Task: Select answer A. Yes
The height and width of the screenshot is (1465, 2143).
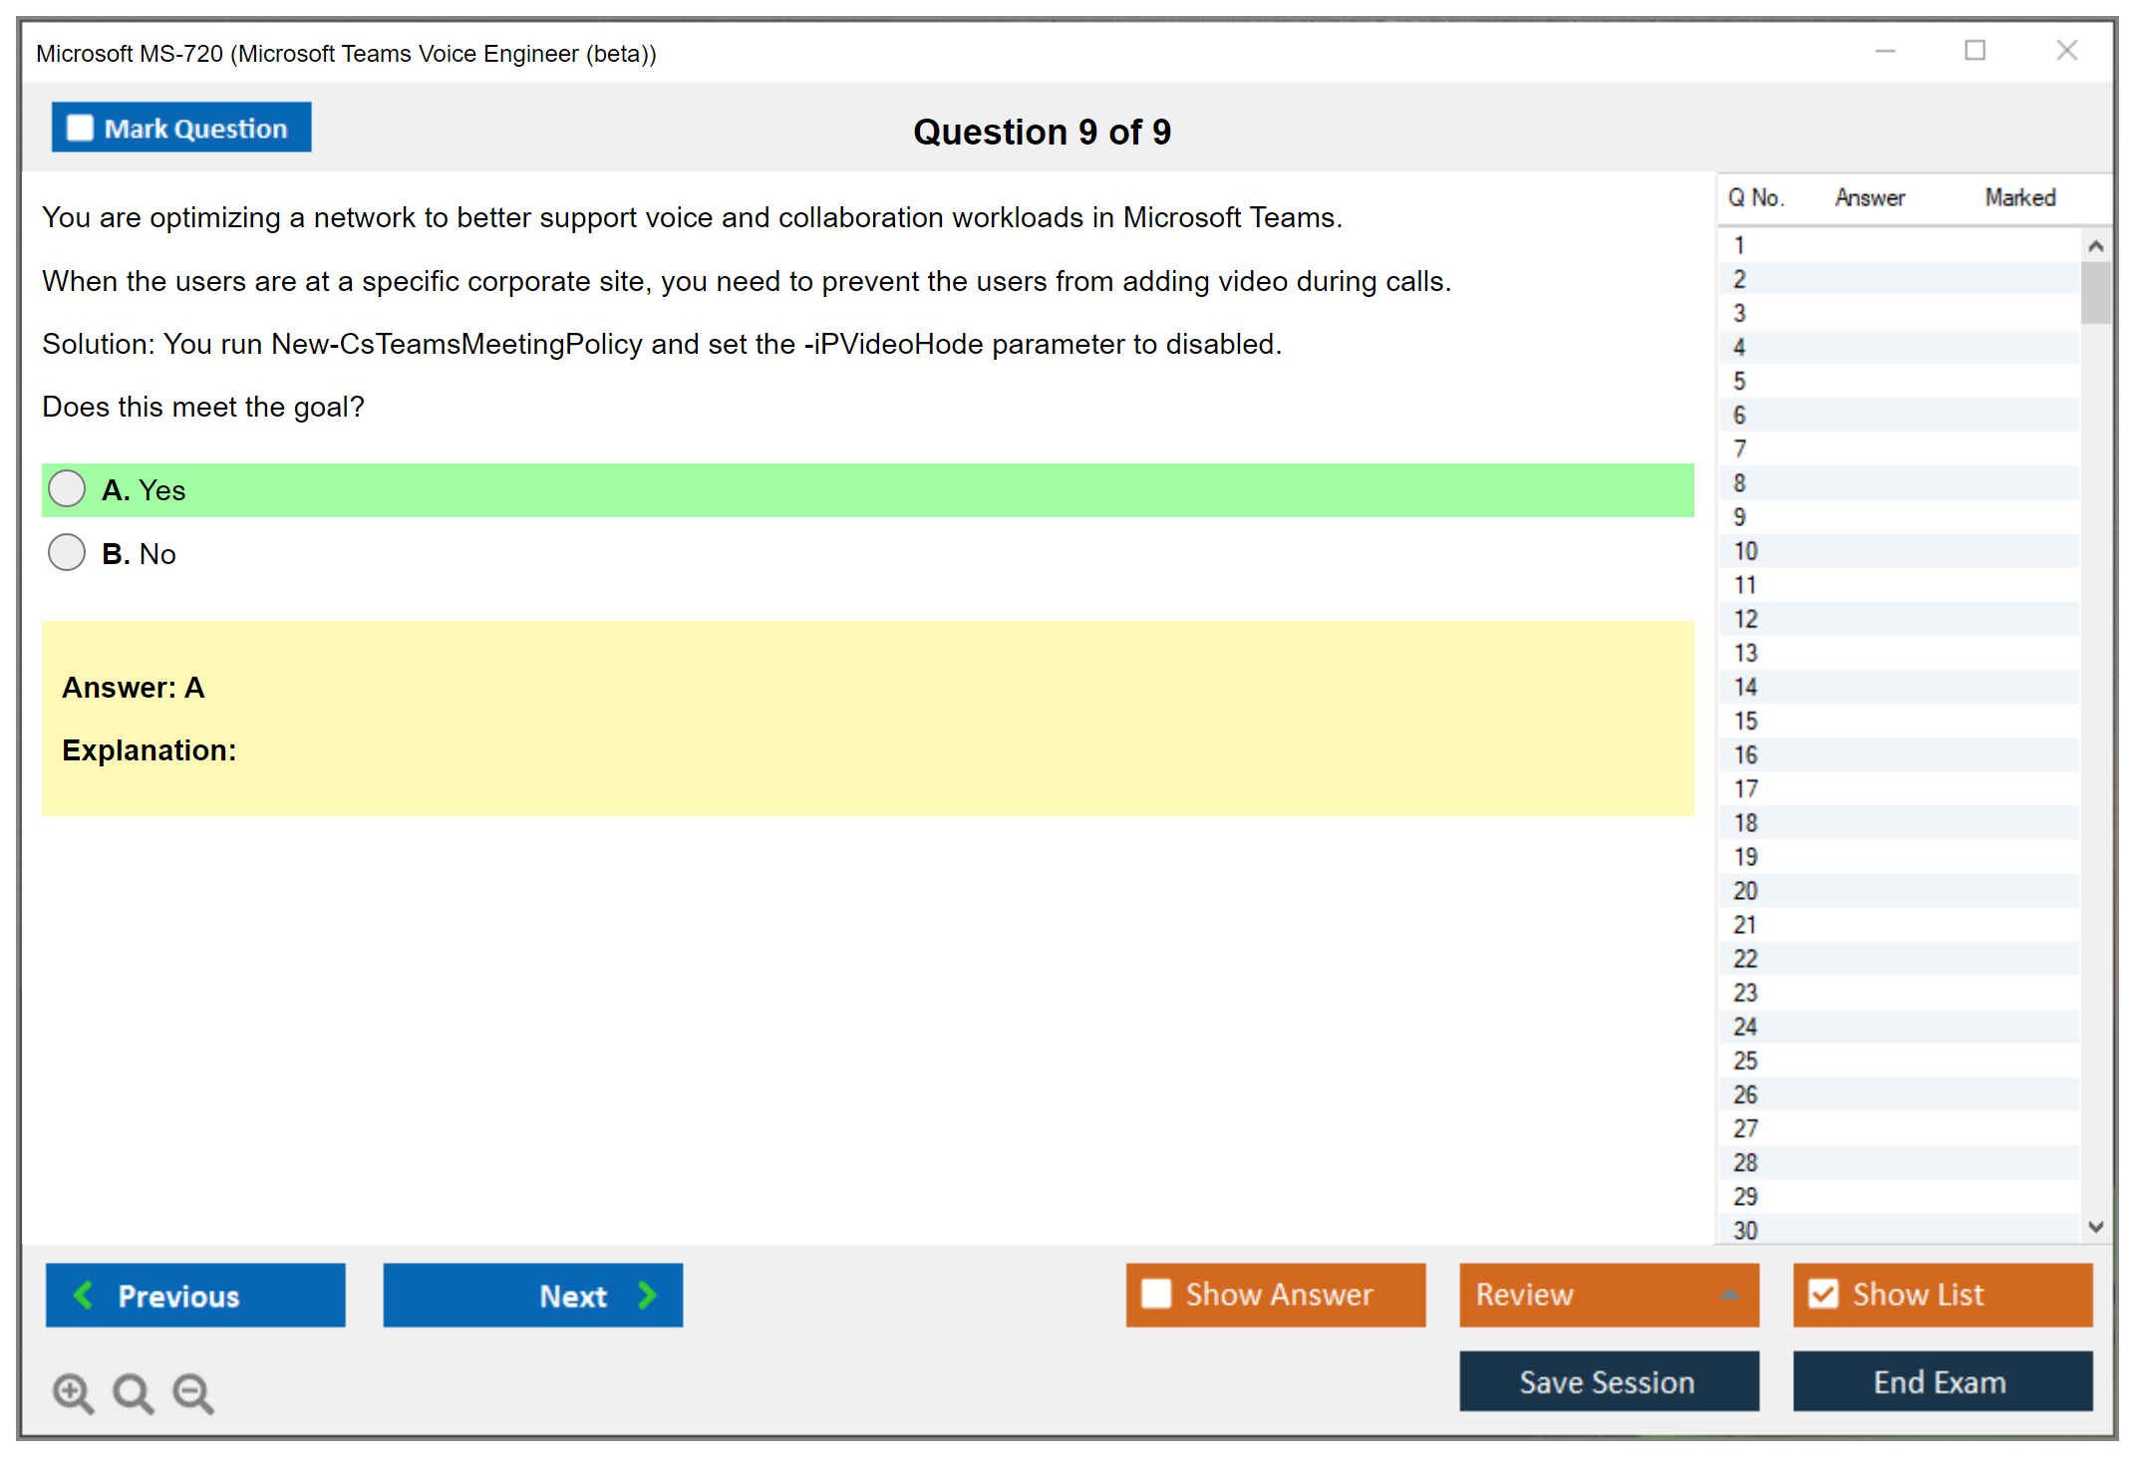Action: [x=67, y=489]
